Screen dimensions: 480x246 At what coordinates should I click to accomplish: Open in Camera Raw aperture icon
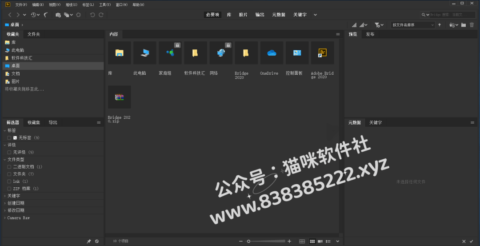click(x=78, y=15)
